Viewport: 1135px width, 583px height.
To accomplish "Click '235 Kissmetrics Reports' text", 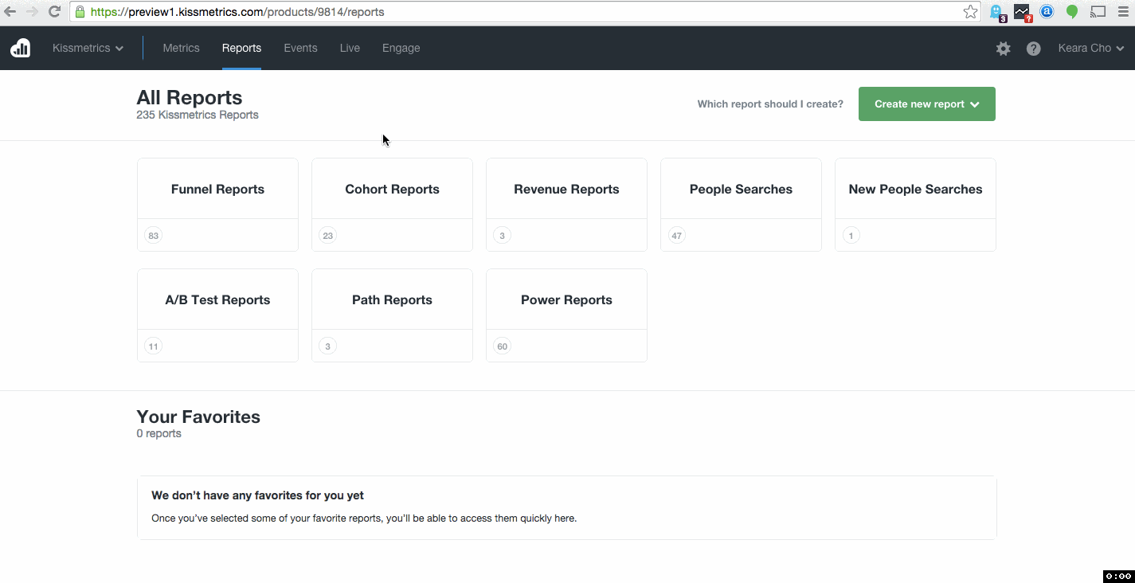I will (198, 115).
